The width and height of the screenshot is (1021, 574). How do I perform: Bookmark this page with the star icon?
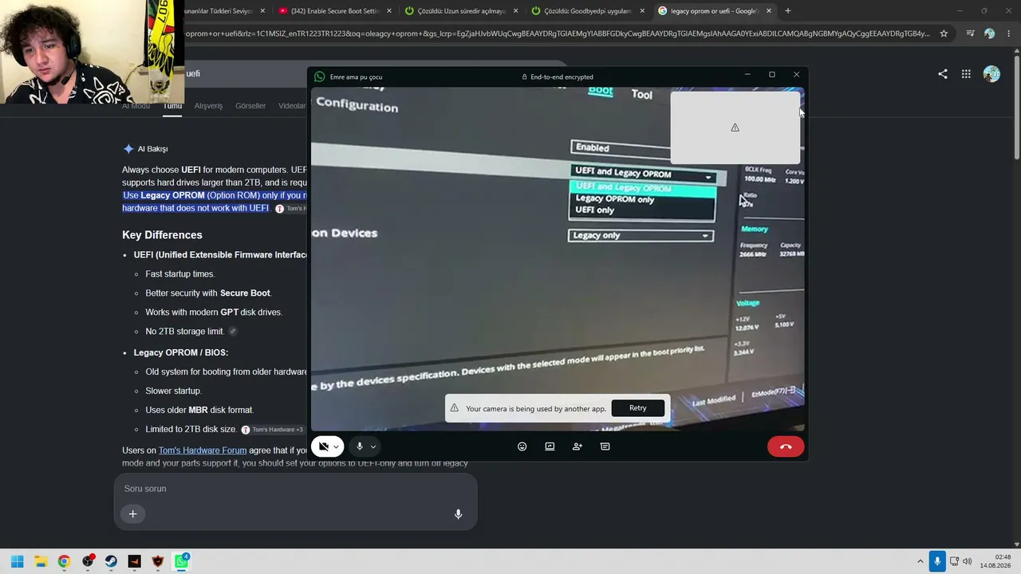click(x=944, y=33)
